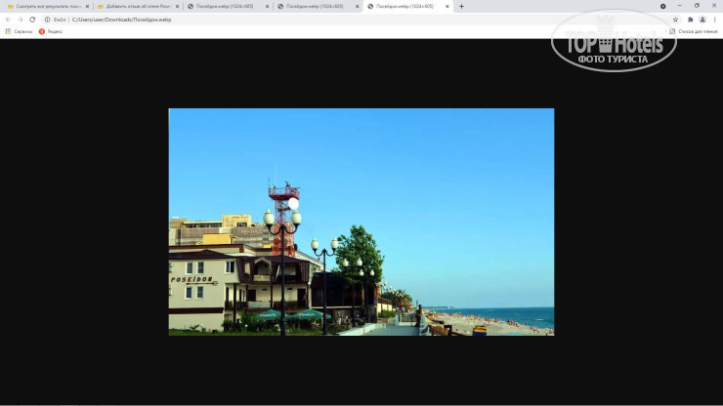Open the user profile avatar
The width and height of the screenshot is (723, 406).
click(x=702, y=20)
